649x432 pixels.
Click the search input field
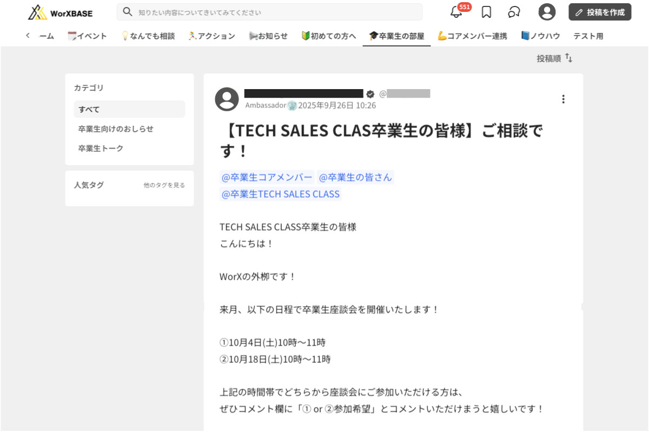point(269,12)
